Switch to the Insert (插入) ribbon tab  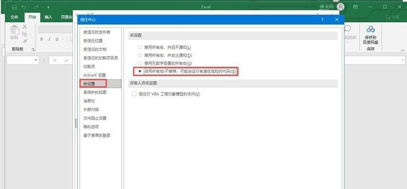click(48, 17)
